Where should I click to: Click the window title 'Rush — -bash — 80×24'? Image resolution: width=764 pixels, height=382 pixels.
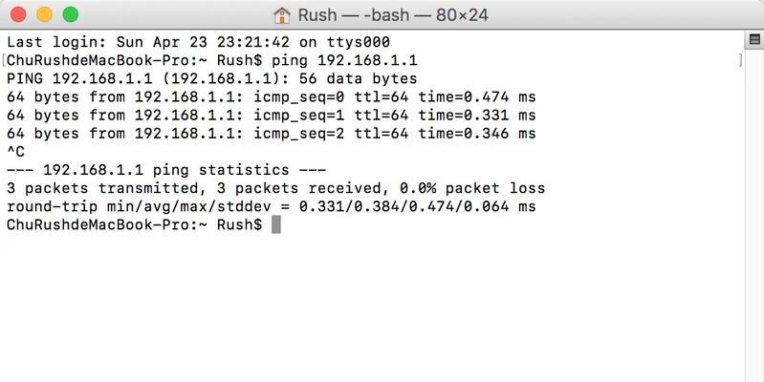[393, 15]
